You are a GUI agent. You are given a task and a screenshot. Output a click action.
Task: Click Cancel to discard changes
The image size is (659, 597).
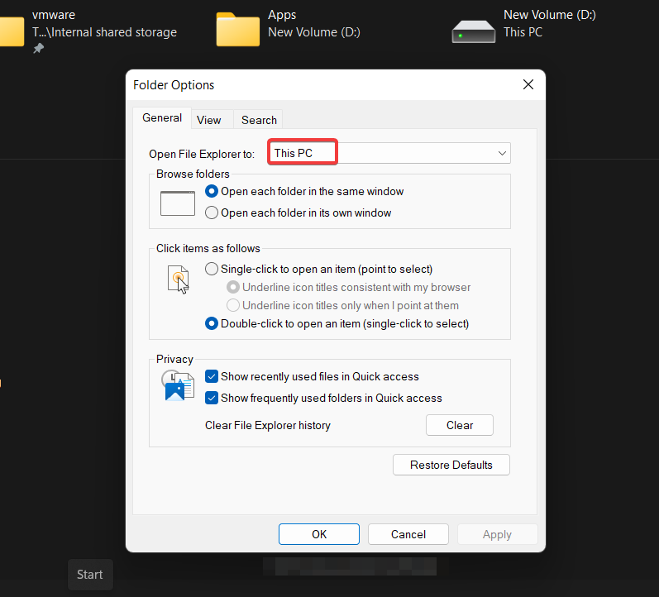tap(408, 534)
